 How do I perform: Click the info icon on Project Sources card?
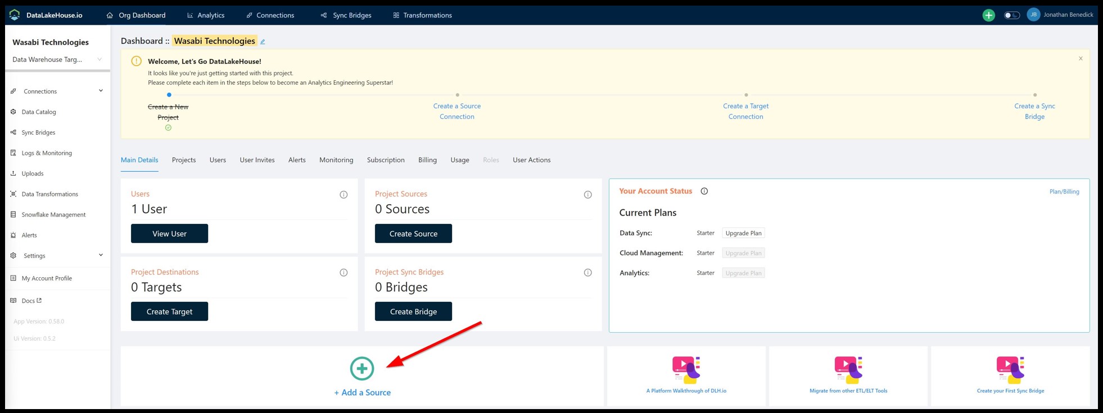587,195
